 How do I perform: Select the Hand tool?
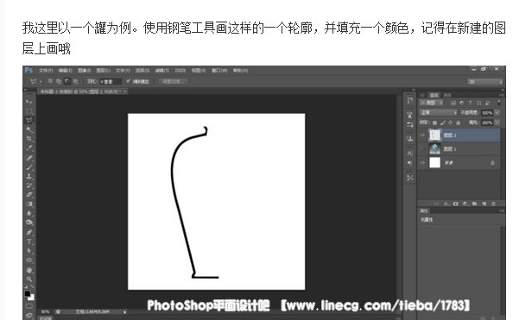[29, 270]
